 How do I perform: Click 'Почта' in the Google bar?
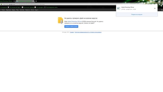(x=32, y=10)
